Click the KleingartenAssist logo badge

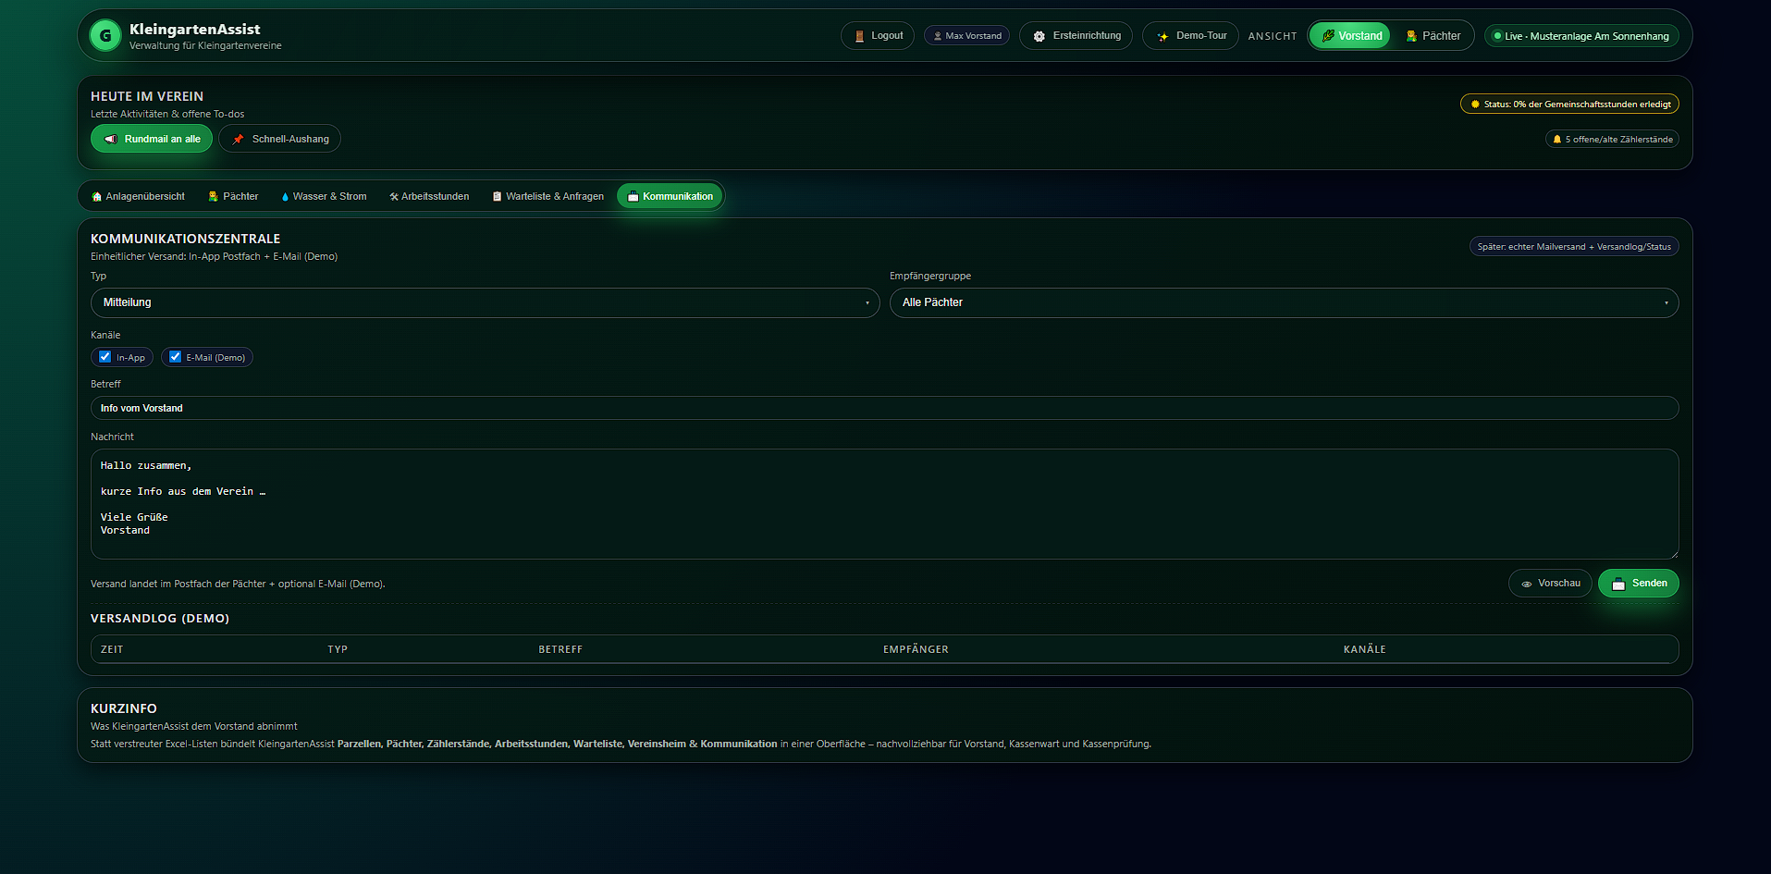pos(105,35)
